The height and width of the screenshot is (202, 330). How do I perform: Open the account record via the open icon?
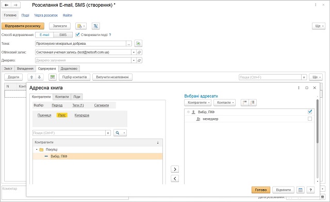pos(139,52)
